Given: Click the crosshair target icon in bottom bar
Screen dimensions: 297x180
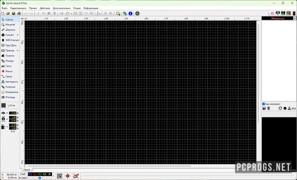Looking at the screenshot, I should (x=68, y=176).
